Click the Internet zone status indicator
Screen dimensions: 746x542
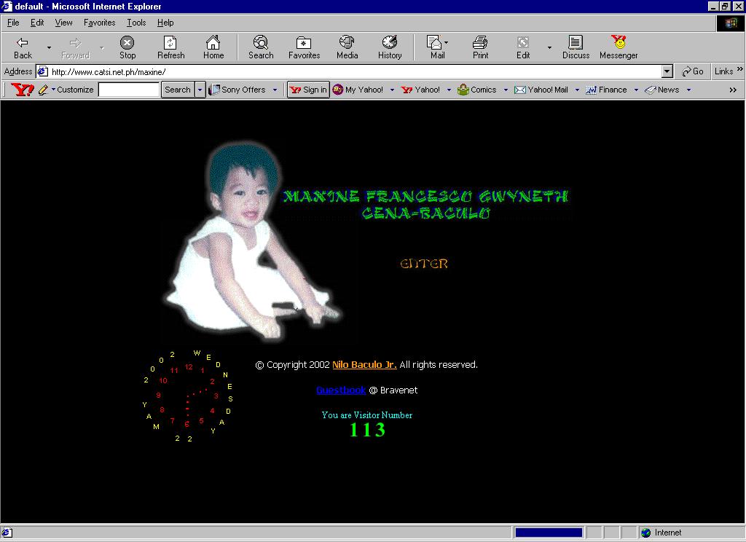661,533
